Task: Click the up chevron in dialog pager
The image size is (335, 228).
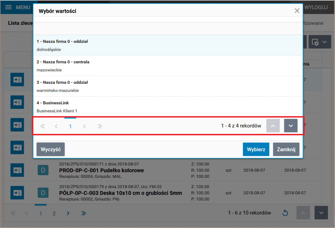Action: coord(273,126)
